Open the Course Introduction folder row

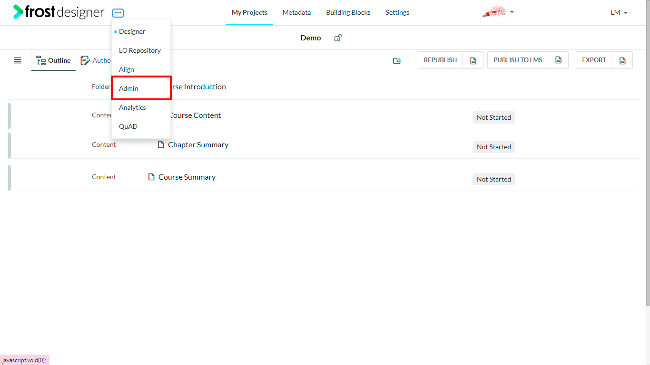324,86
